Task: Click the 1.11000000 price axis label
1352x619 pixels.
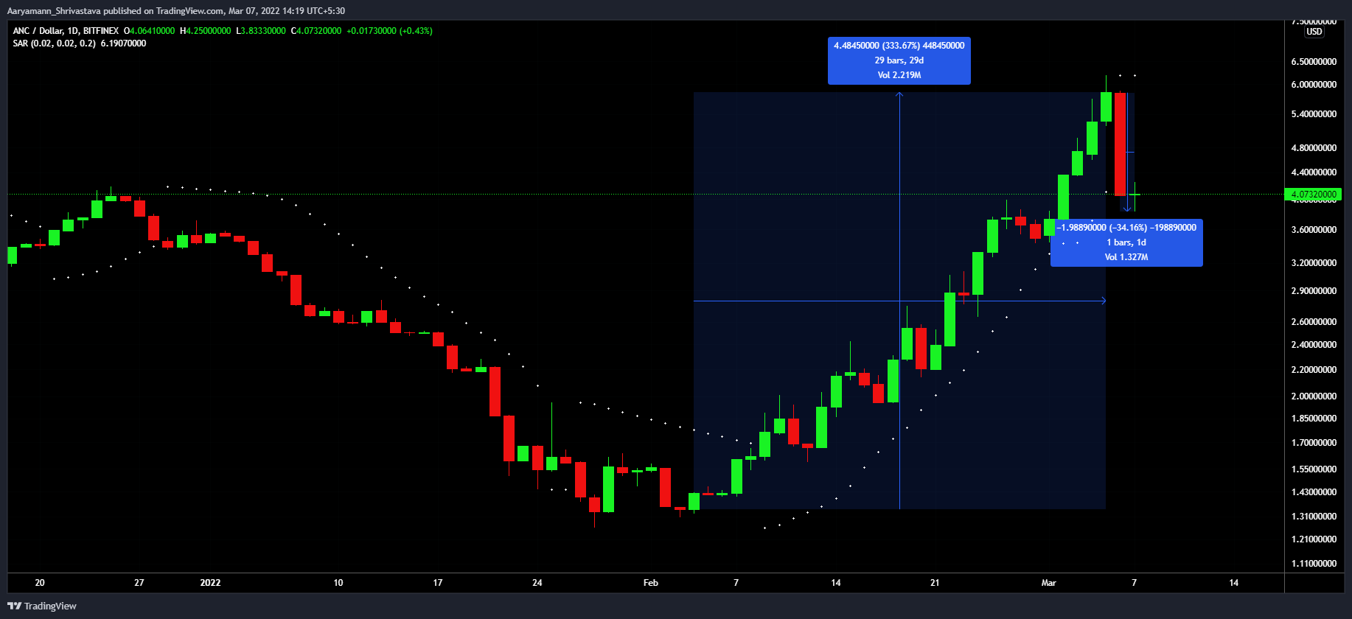Action: 1314,564
